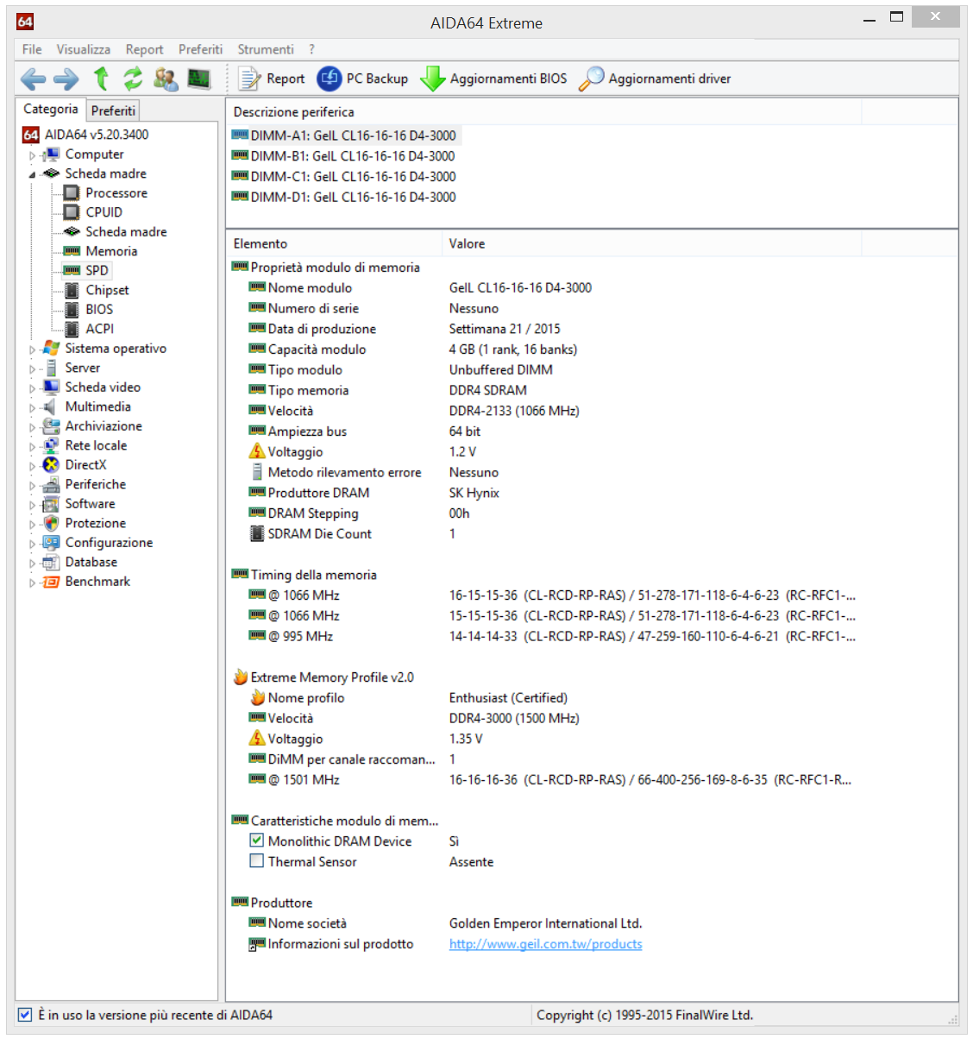Click the Valore column header
The image size is (973, 1039).
(651, 244)
